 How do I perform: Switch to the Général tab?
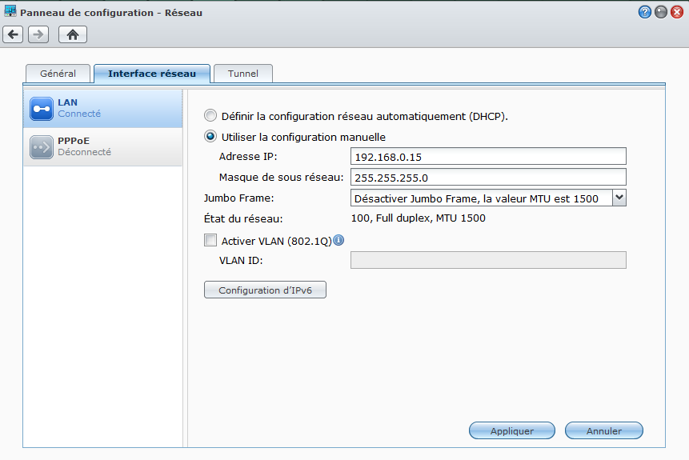(58, 74)
